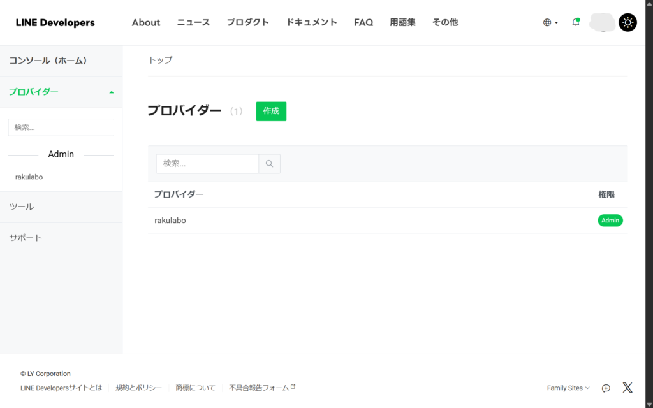Open the X (Twitter) icon in footer
The image size is (653, 408).
pyautogui.click(x=627, y=388)
